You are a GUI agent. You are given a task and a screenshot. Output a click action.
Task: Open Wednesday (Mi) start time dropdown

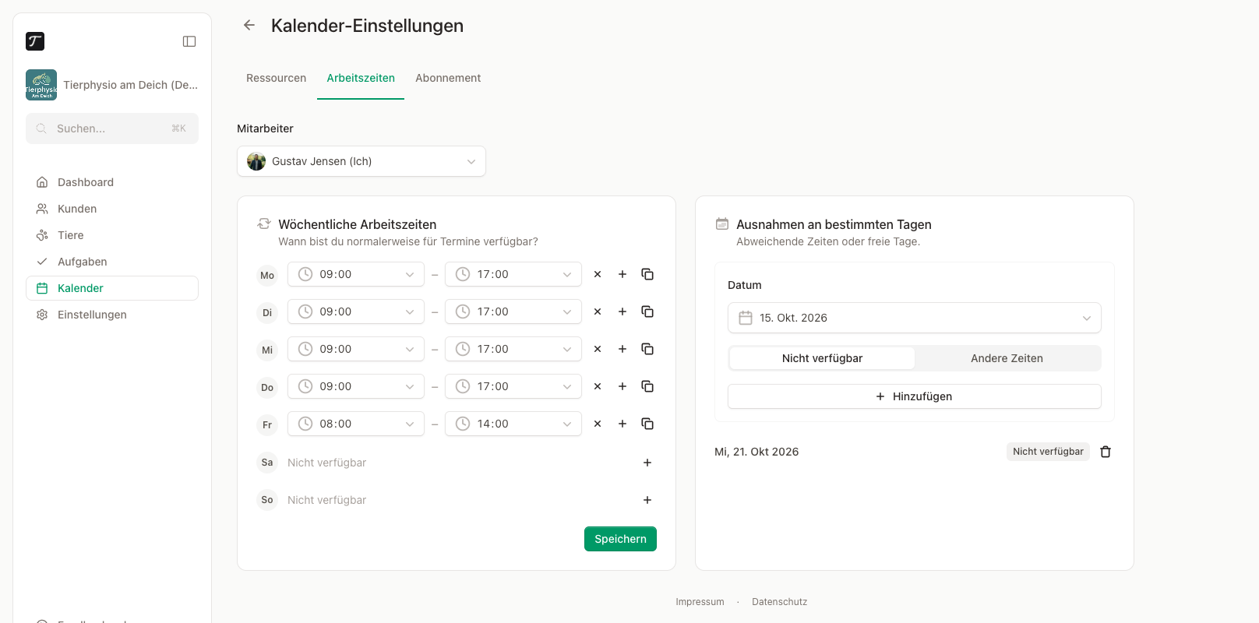(x=356, y=349)
